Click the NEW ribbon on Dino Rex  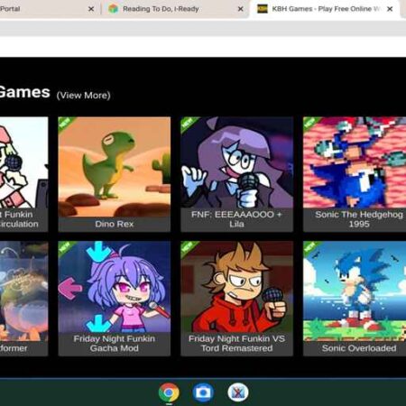pyautogui.click(x=65, y=124)
